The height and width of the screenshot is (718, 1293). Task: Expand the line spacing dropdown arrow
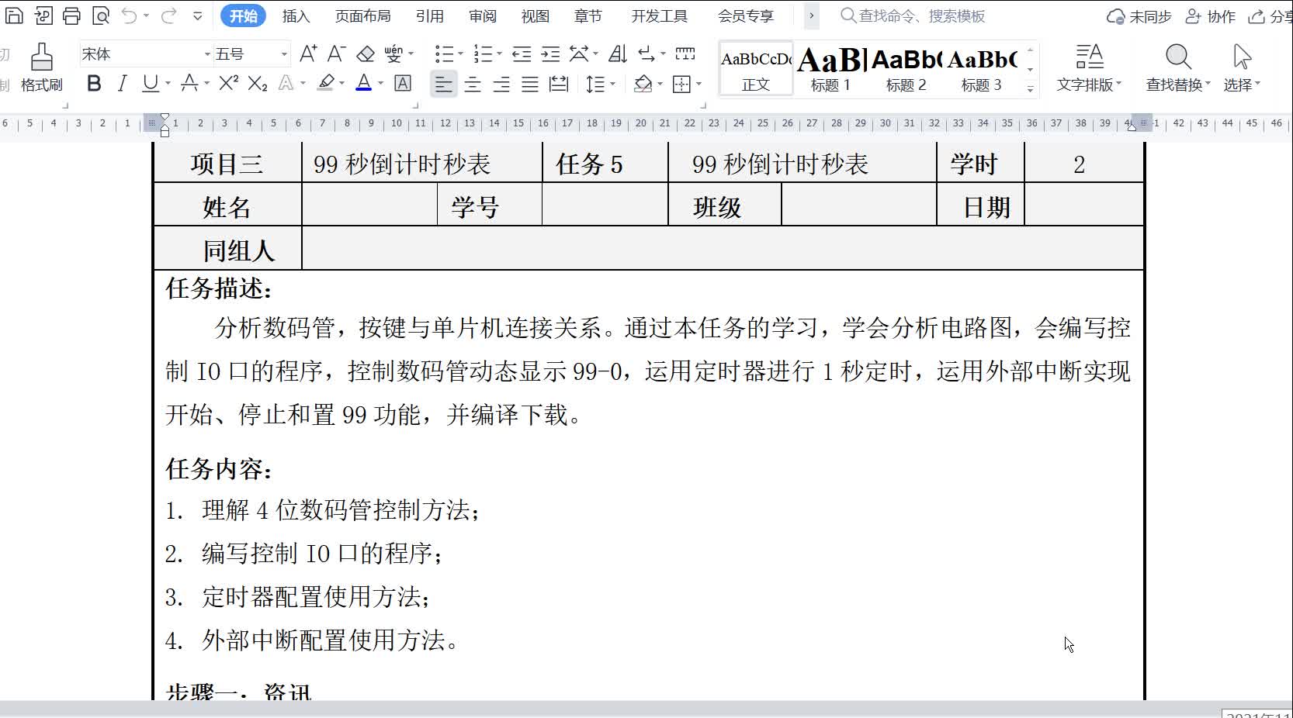612,84
